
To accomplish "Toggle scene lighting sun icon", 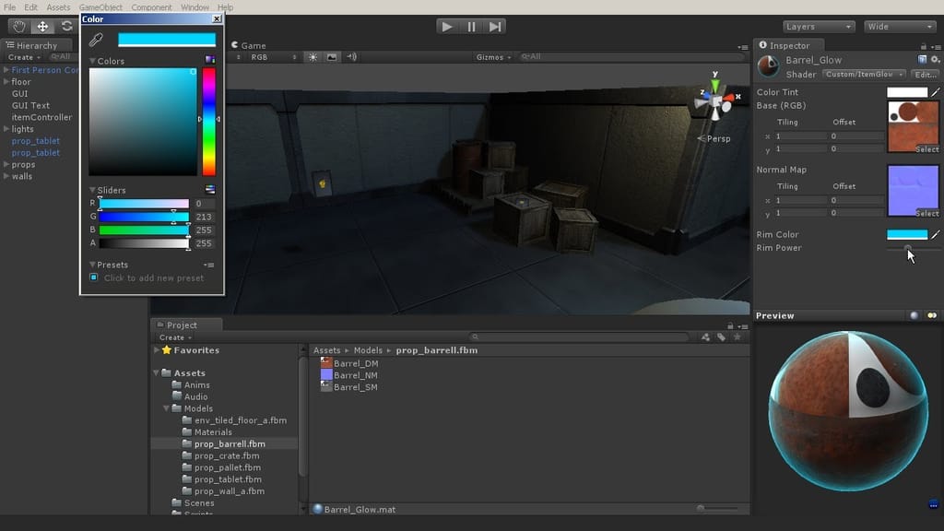I will point(313,57).
